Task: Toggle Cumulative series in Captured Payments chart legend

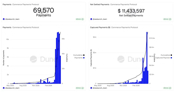Action: pyautogui.click(x=166, y=55)
